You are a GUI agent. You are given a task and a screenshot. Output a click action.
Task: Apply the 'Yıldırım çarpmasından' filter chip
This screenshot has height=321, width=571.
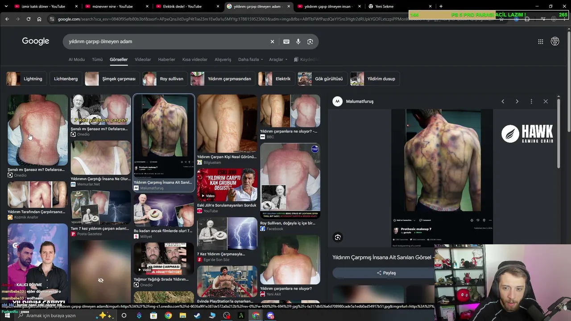(223, 79)
